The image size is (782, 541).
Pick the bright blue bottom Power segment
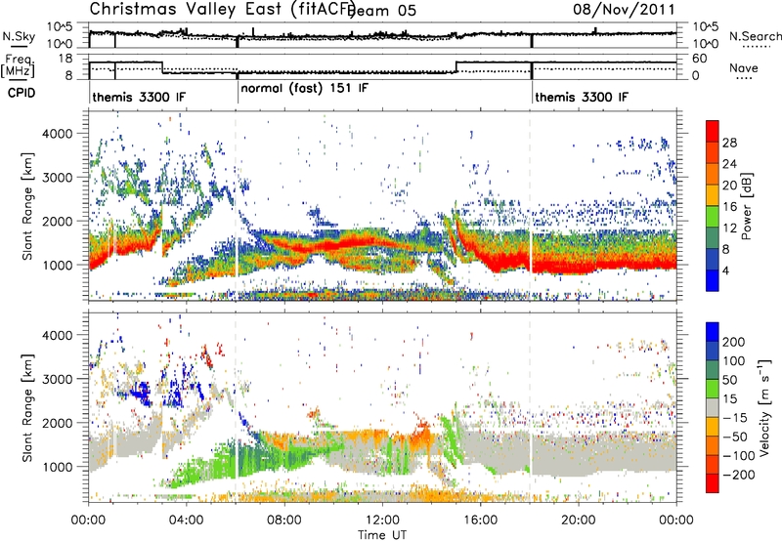click(713, 280)
